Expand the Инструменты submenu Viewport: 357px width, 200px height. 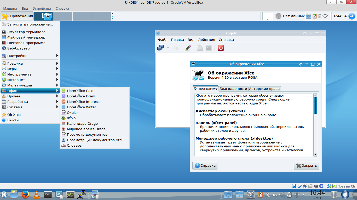pos(30,74)
